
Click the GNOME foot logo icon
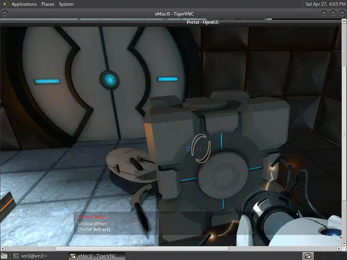coord(6,4)
